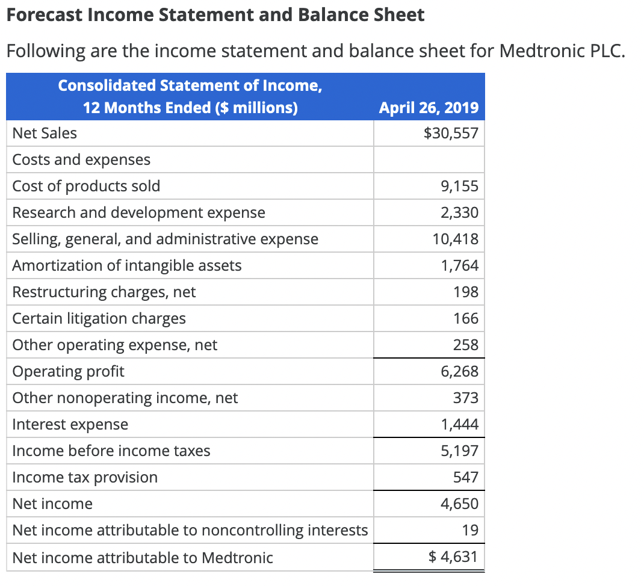Select the 'Interest expense' cell
This screenshot has width=644, height=586.
pos(70,424)
